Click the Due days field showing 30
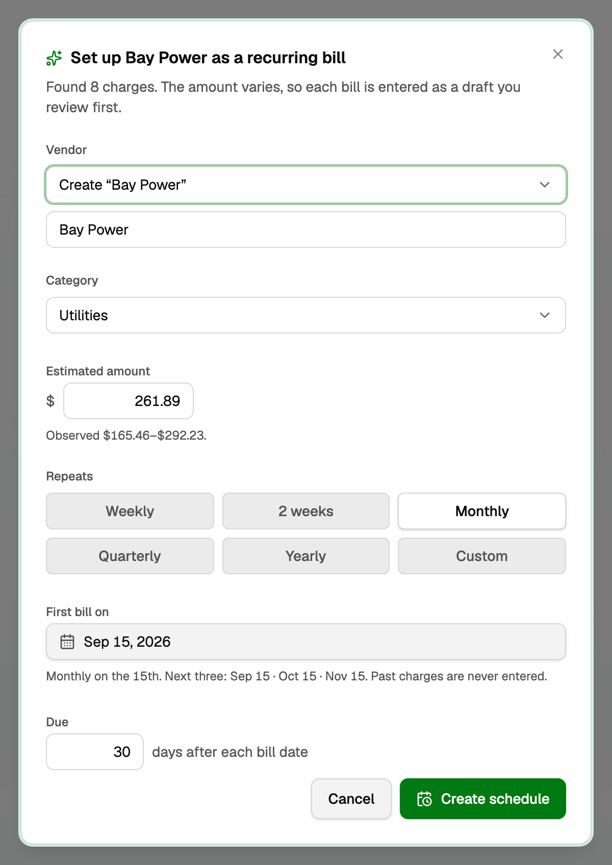 95,752
